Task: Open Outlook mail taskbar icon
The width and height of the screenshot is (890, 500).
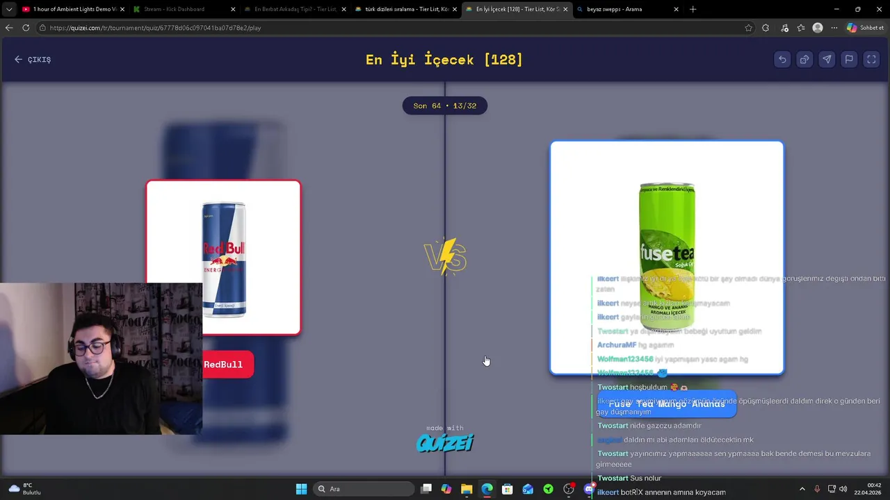Action: (x=528, y=489)
